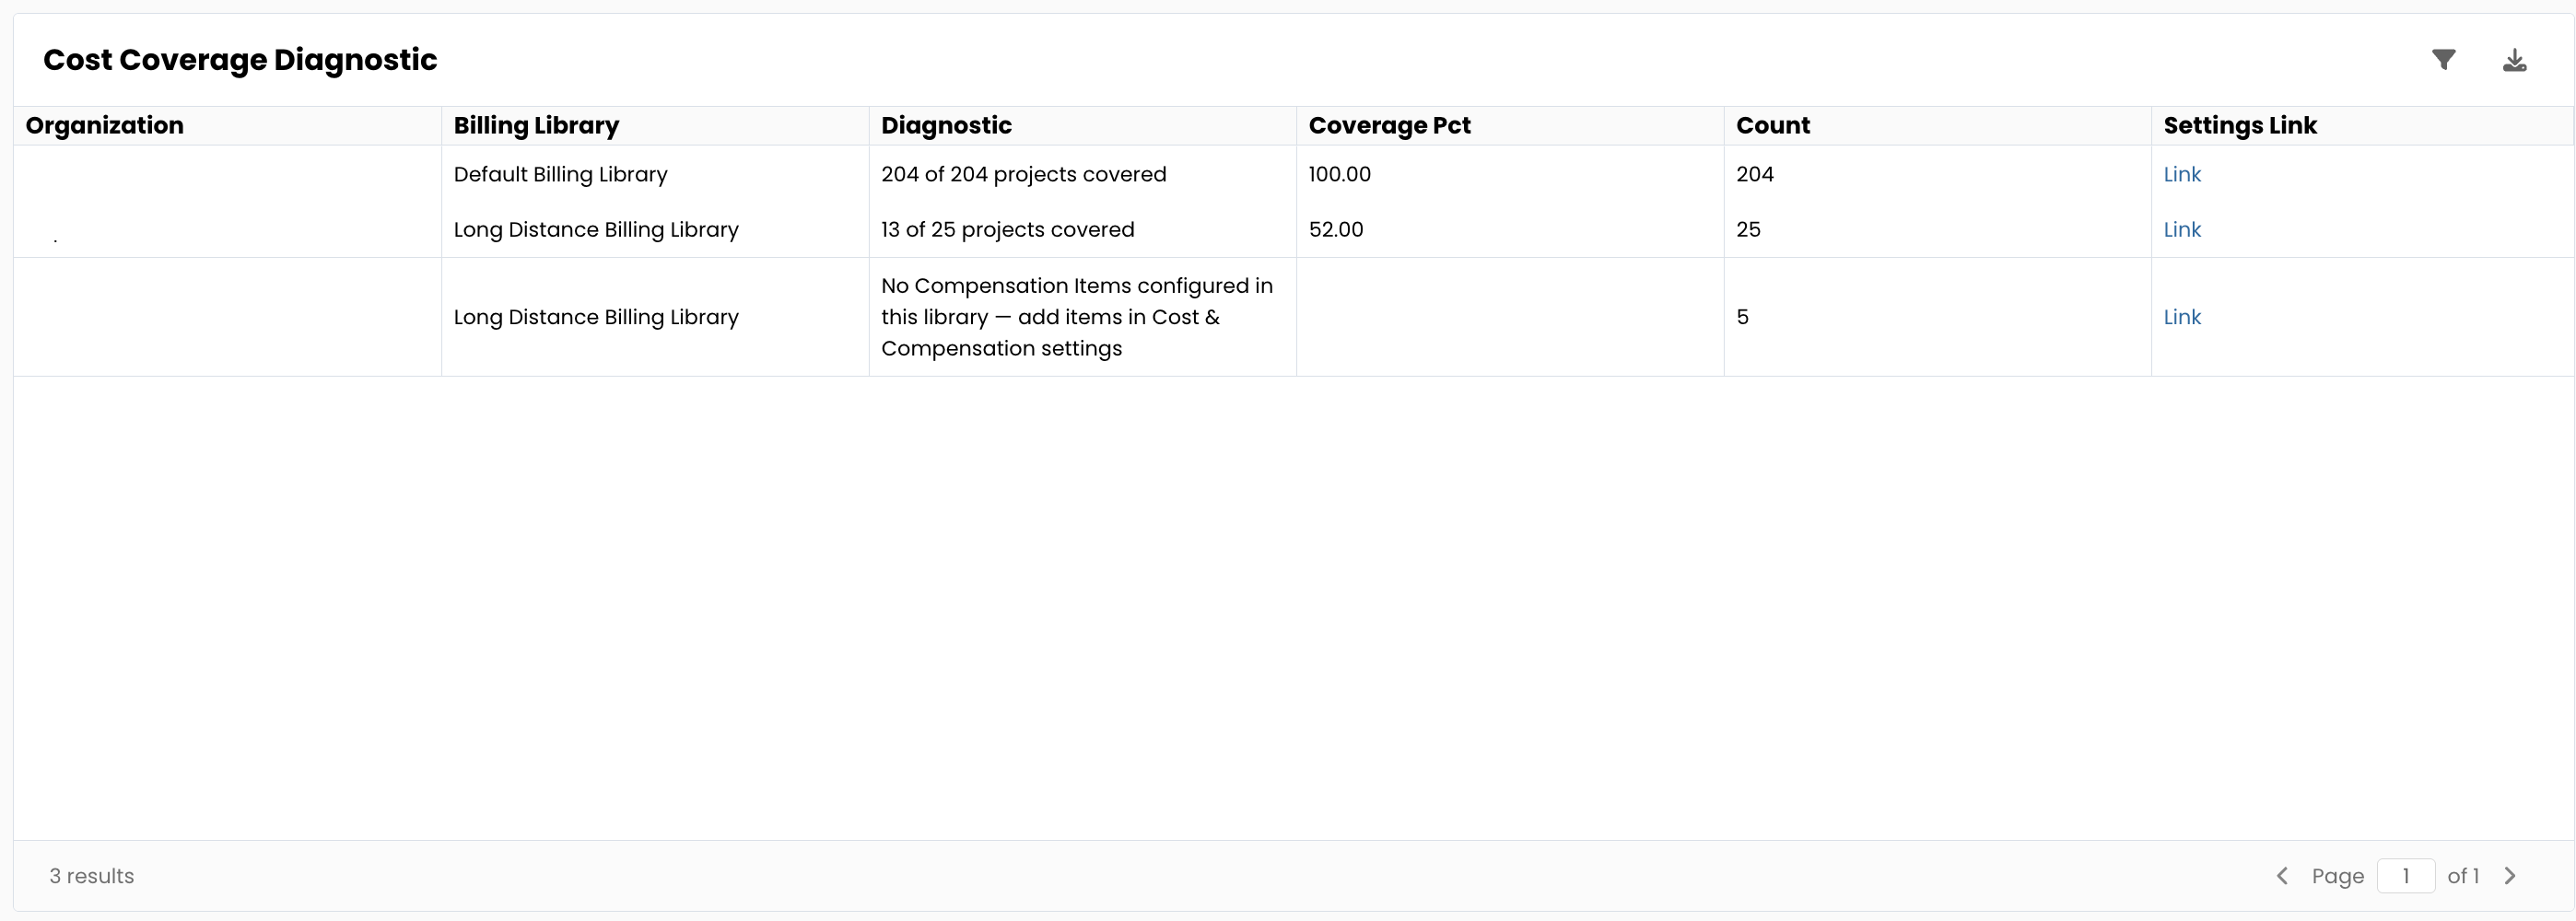Click the count value 5
Image resolution: width=2576 pixels, height=921 pixels.
tap(1742, 317)
